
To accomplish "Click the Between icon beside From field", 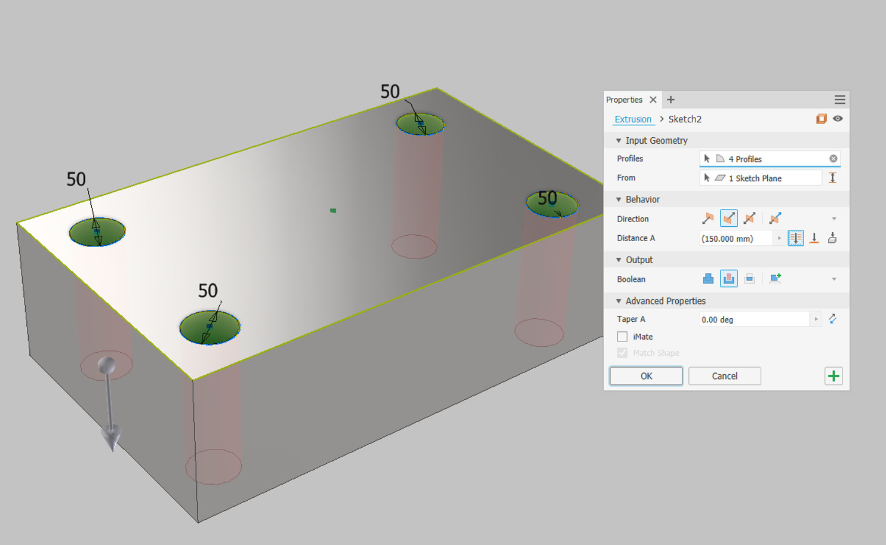I will pos(832,178).
